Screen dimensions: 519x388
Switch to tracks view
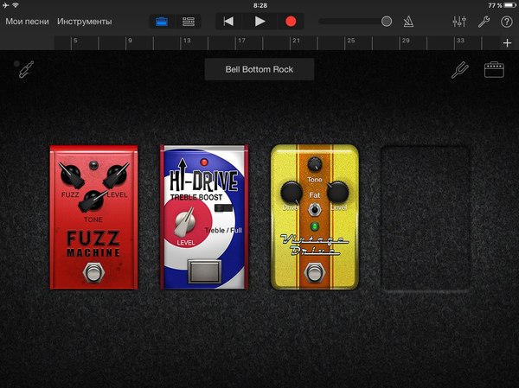[x=188, y=21]
